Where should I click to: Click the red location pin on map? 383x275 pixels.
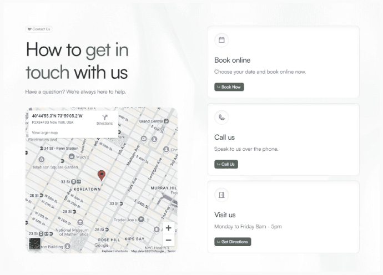[102, 175]
